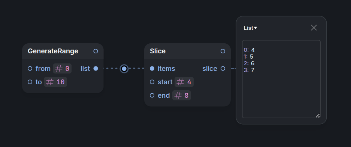Edit the 'from' value field showing 0

click(62, 69)
